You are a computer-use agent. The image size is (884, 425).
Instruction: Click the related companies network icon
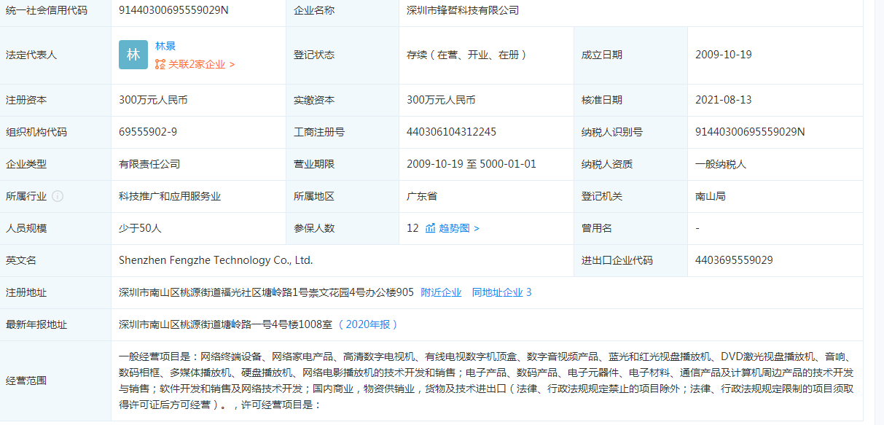(160, 64)
